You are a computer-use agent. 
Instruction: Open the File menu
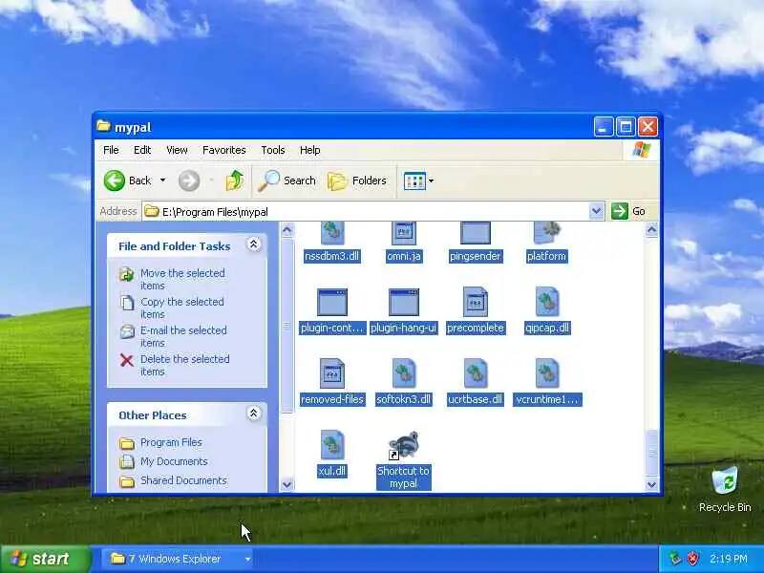(x=111, y=150)
